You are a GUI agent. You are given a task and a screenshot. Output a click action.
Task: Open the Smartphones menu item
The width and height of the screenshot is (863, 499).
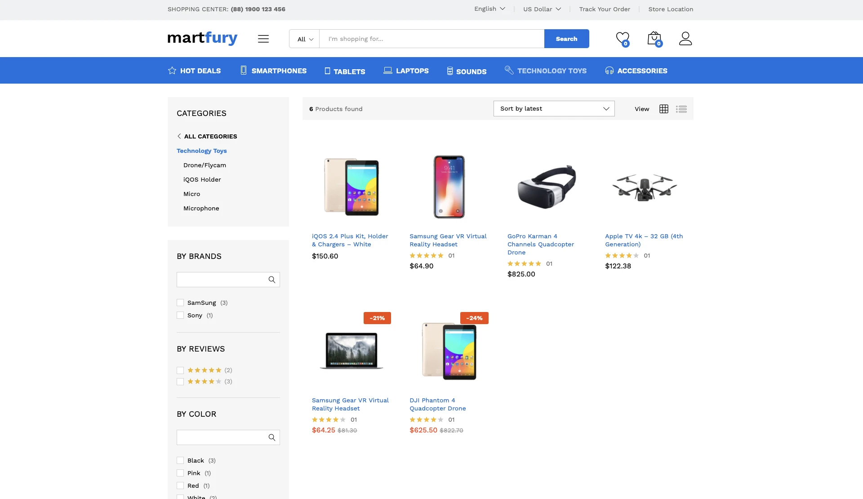pos(273,71)
